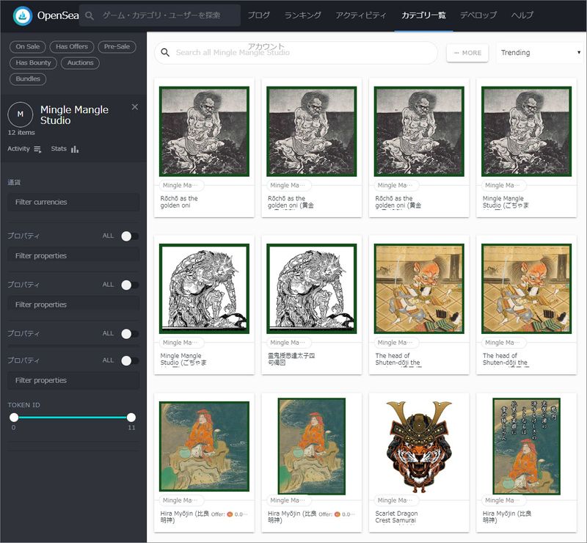Screen dimensions: 587x543
Task: Expand the Filter currencies dropdown
Action: tap(73, 202)
